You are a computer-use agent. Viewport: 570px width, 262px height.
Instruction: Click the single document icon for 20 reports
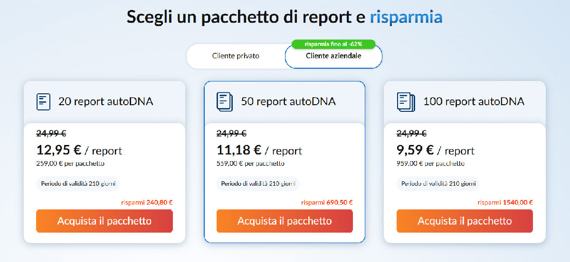coord(43,101)
